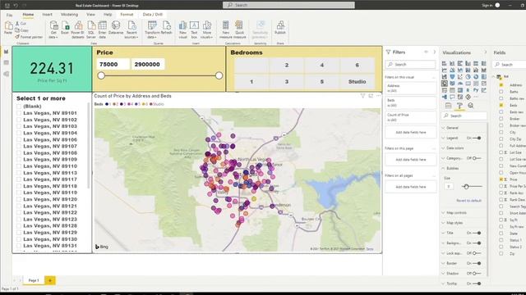This screenshot has width=526, height=295.
Task: Open the File menu
Action: [x=9, y=15]
